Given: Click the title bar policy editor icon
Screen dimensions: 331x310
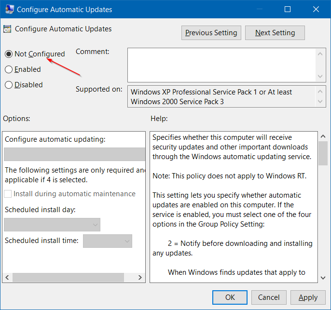Looking at the screenshot, I should click(9, 9).
